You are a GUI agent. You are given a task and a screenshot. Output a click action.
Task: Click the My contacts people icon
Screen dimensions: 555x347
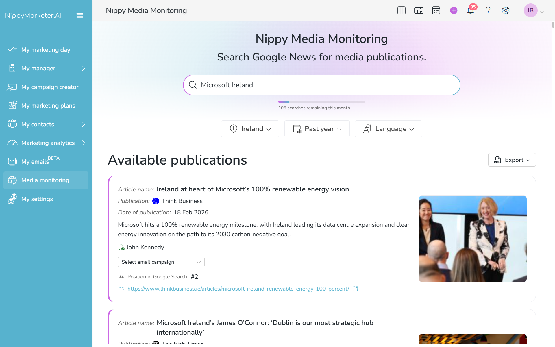pyautogui.click(x=12, y=124)
